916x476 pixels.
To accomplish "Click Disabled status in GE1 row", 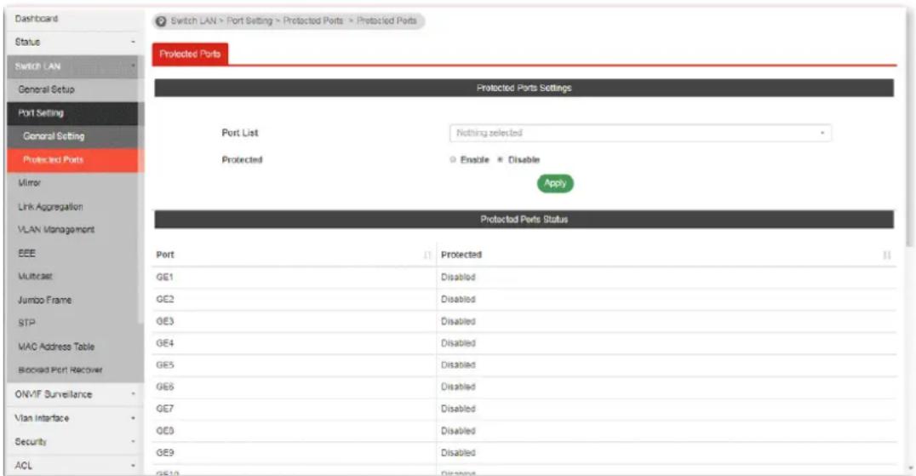I will pos(458,278).
